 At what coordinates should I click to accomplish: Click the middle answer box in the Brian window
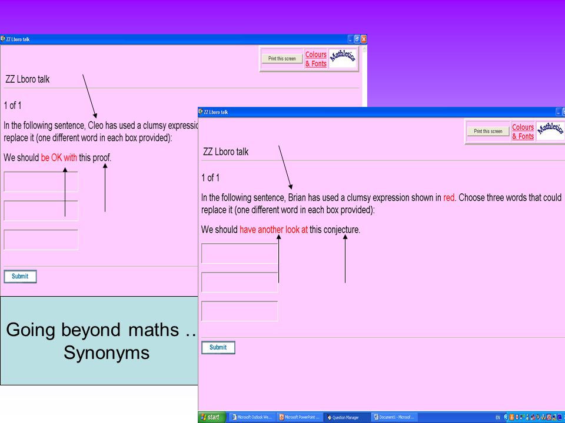(240, 283)
